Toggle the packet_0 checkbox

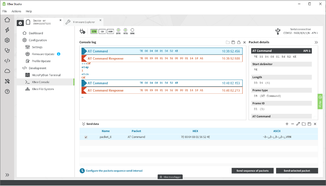click(x=86, y=137)
